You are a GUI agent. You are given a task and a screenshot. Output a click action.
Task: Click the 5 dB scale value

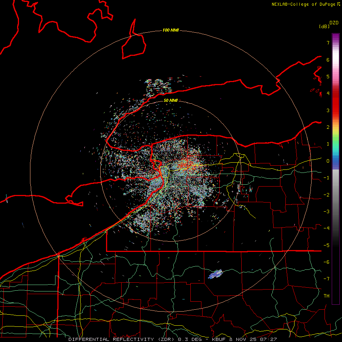(328, 76)
